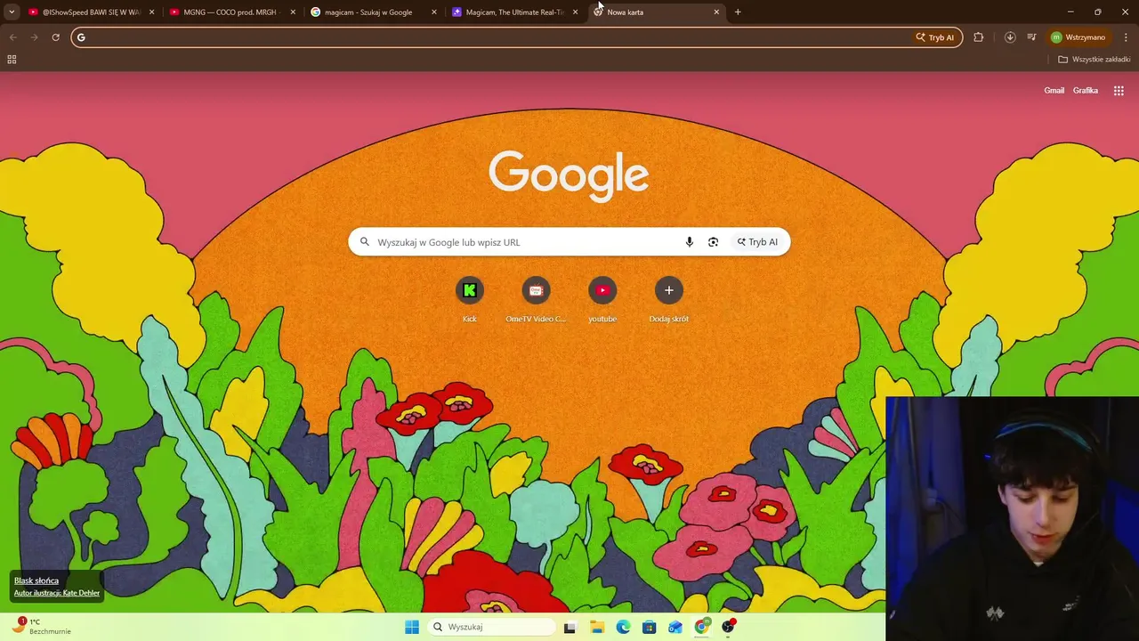Open the OBS Studio taskbar icon
Viewport: 1139px width, 641px height.
[728, 627]
